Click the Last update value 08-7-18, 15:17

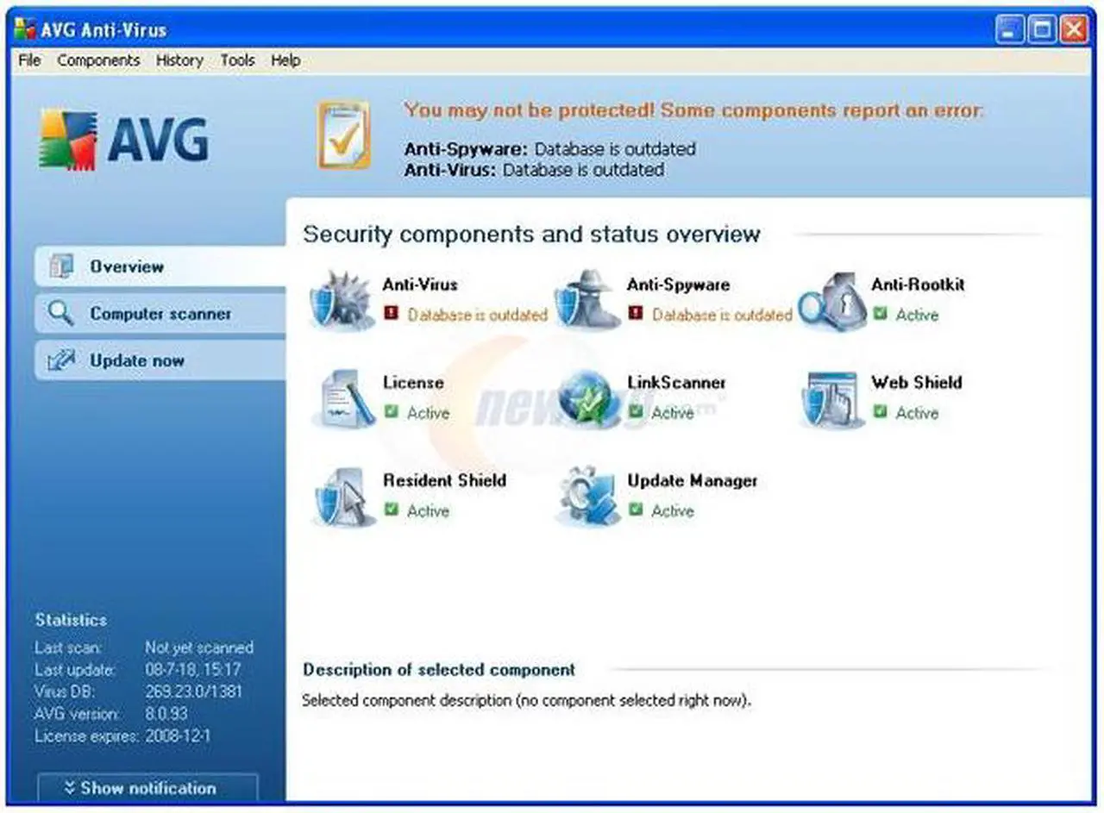coord(193,670)
